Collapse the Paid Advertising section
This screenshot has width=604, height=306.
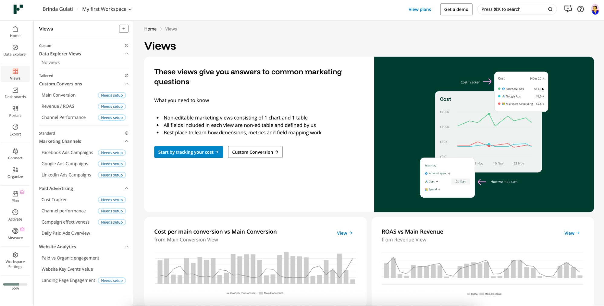point(127,188)
